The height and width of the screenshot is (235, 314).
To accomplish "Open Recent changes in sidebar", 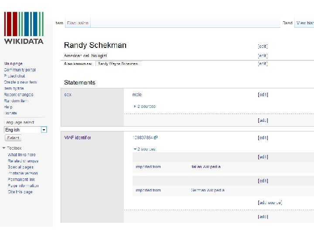I will pos(18,94).
